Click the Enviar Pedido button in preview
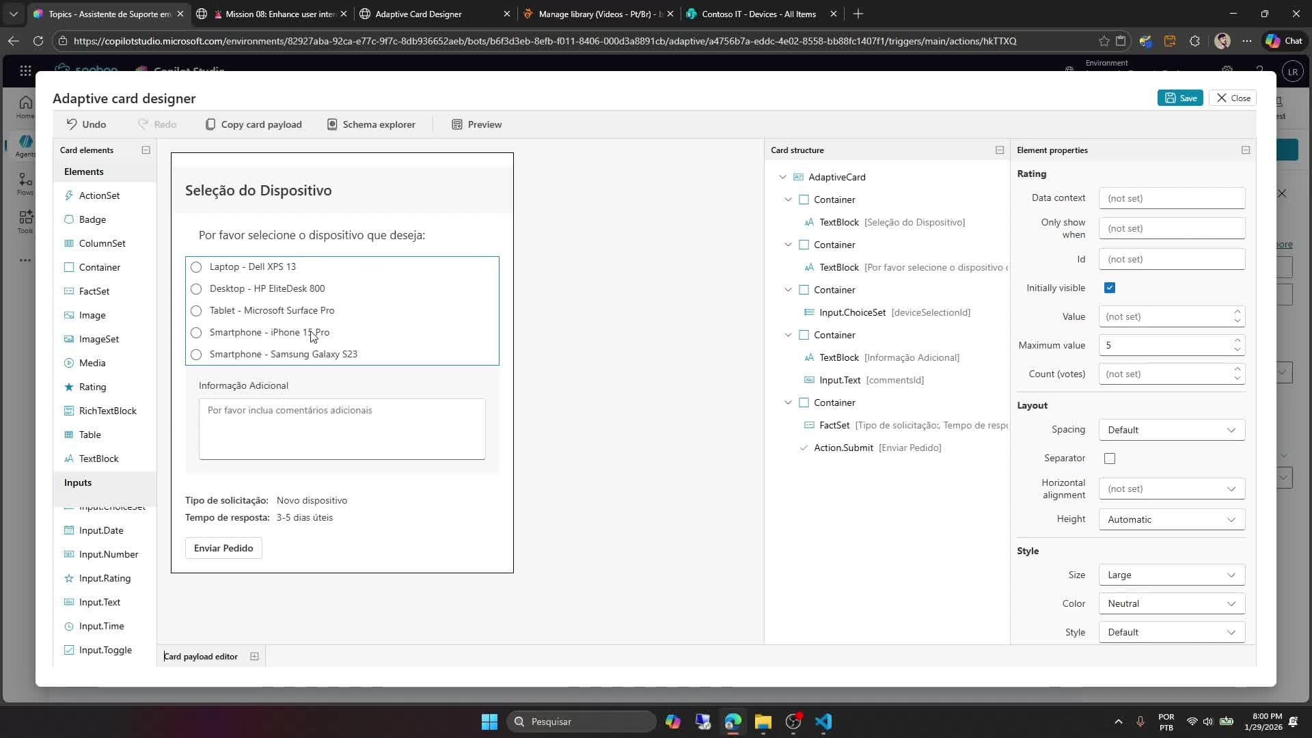1312x738 pixels. tap(223, 547)
